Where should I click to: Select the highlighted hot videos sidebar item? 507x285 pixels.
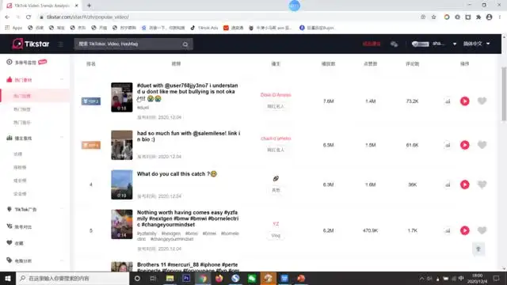click(x=35, y=96)
